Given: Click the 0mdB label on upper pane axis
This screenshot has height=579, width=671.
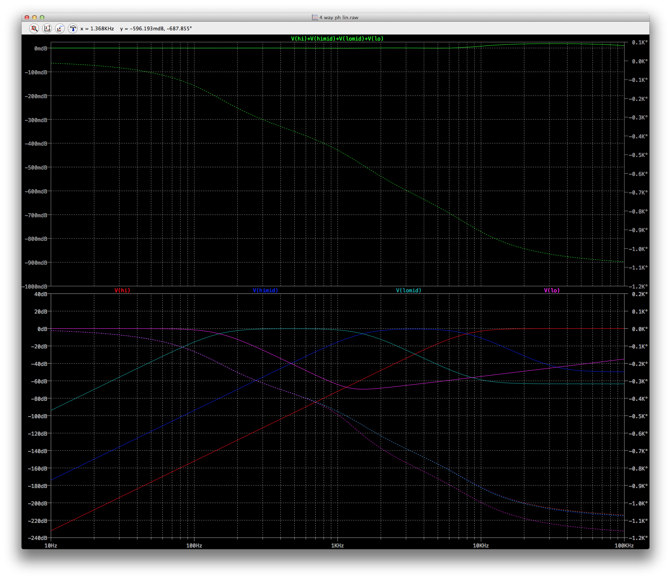Looking at the screenshot, I should tap(41, 49).
